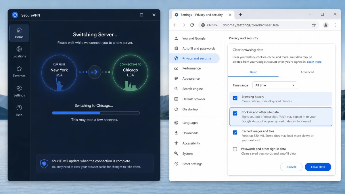Click the magnifier icon beside Search engine
This screenshot has width=345, height=194.
(x=176, y=89)
